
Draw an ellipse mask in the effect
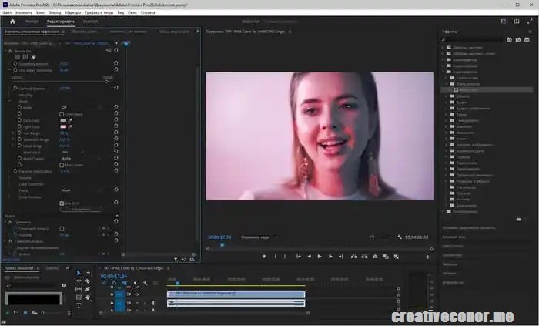17,57
